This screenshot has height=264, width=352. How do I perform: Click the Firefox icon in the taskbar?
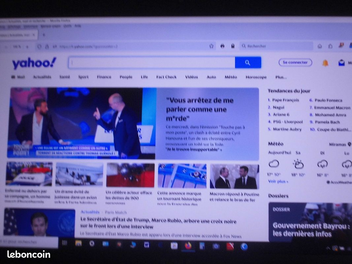point(188,246)
